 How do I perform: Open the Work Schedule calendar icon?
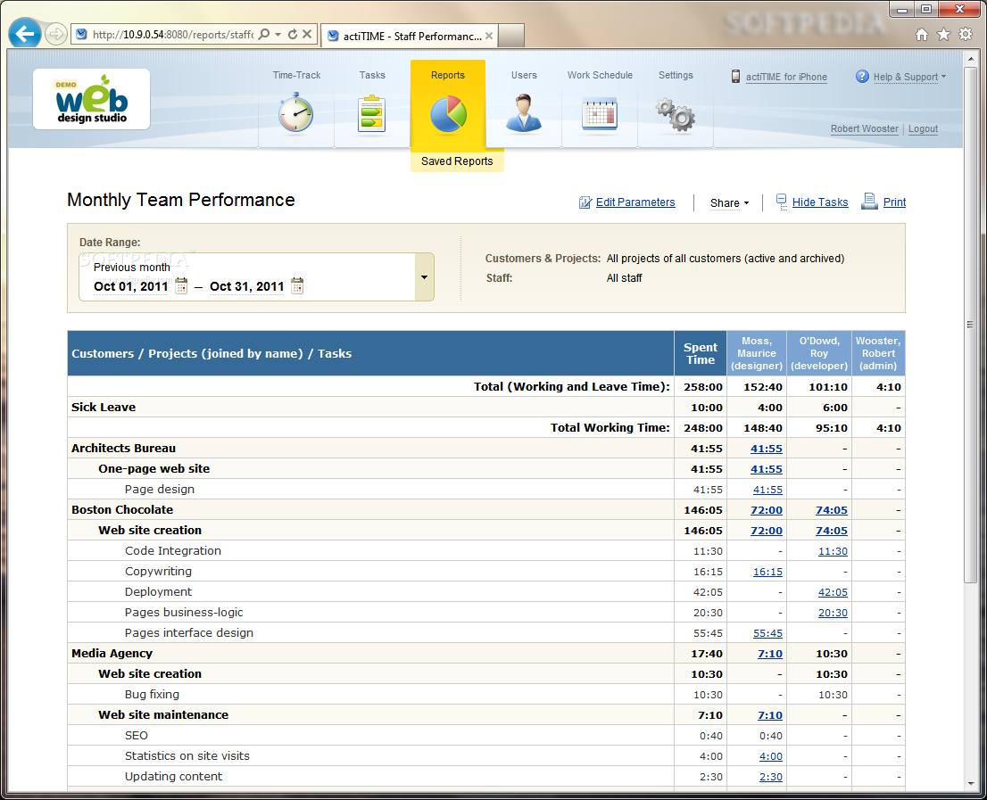coord(600,114)
